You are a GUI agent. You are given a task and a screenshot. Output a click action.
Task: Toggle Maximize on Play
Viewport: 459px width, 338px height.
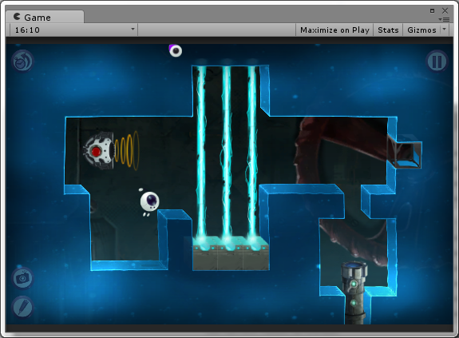click(x=334, y=30)
